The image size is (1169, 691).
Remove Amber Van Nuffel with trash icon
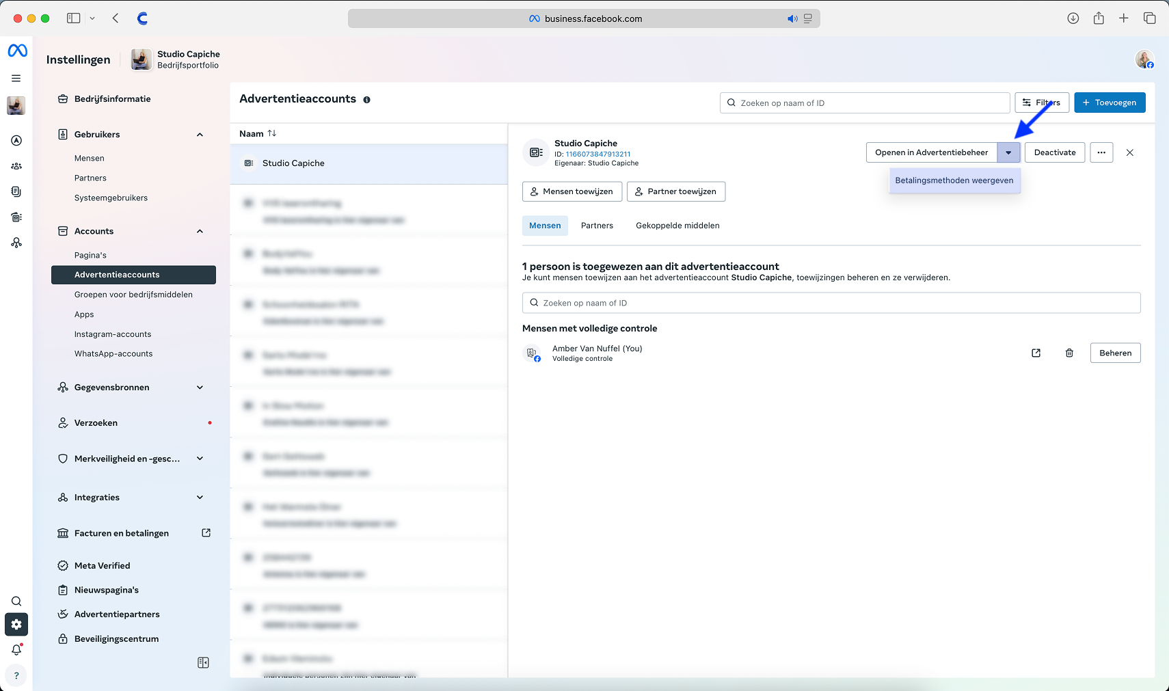(1069, 353)
